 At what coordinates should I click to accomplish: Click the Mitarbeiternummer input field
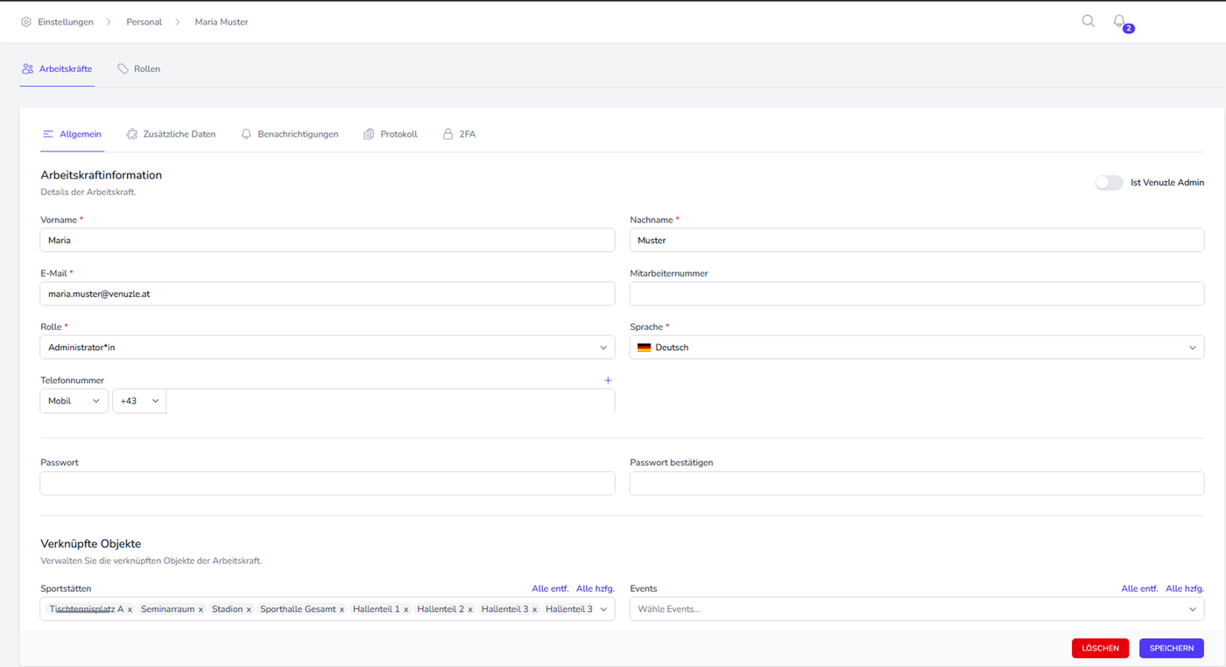917,293
